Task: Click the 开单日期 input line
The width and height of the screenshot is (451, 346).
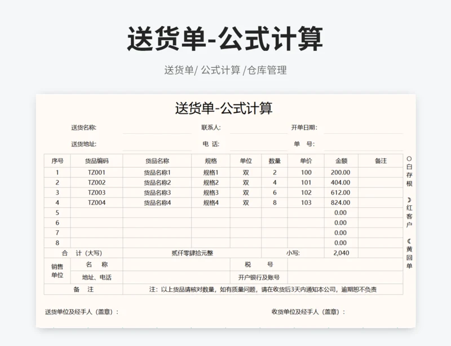Action: click(364, 129)
